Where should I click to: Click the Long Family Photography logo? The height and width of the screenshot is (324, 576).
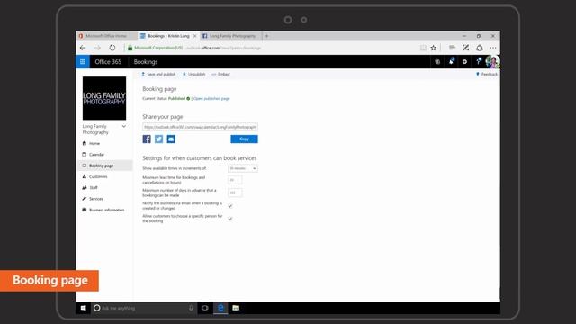coord(104,98)
